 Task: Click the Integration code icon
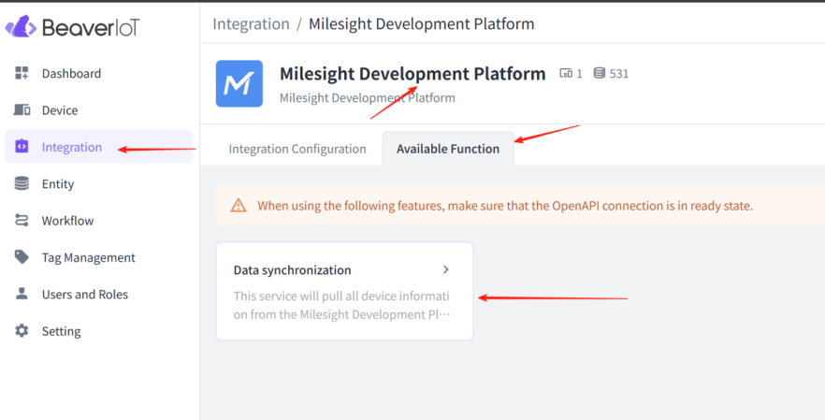click(x=22, y=147)
